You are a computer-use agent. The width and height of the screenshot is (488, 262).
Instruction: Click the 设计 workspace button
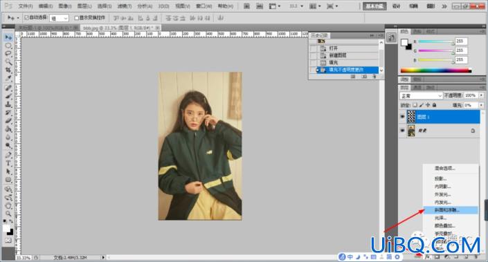pos(397,6)
